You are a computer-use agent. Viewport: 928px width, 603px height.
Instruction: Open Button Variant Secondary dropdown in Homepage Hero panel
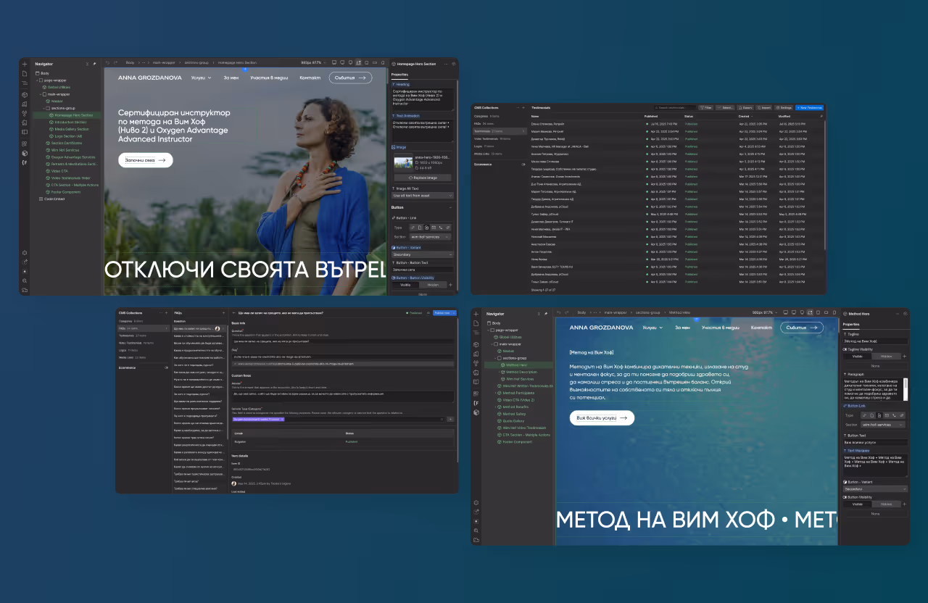423,254
